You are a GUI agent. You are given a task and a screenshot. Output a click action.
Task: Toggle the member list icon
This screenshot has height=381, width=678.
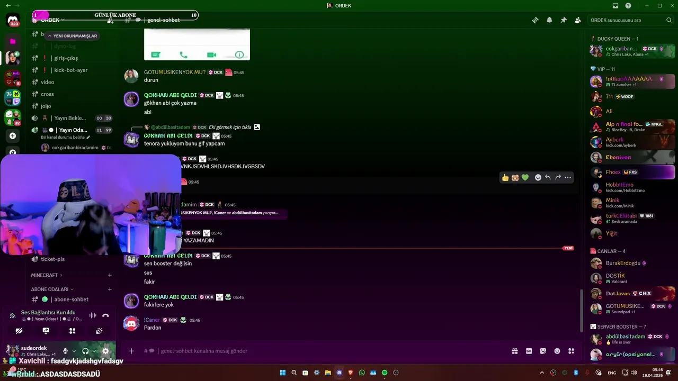pos(577,20)
